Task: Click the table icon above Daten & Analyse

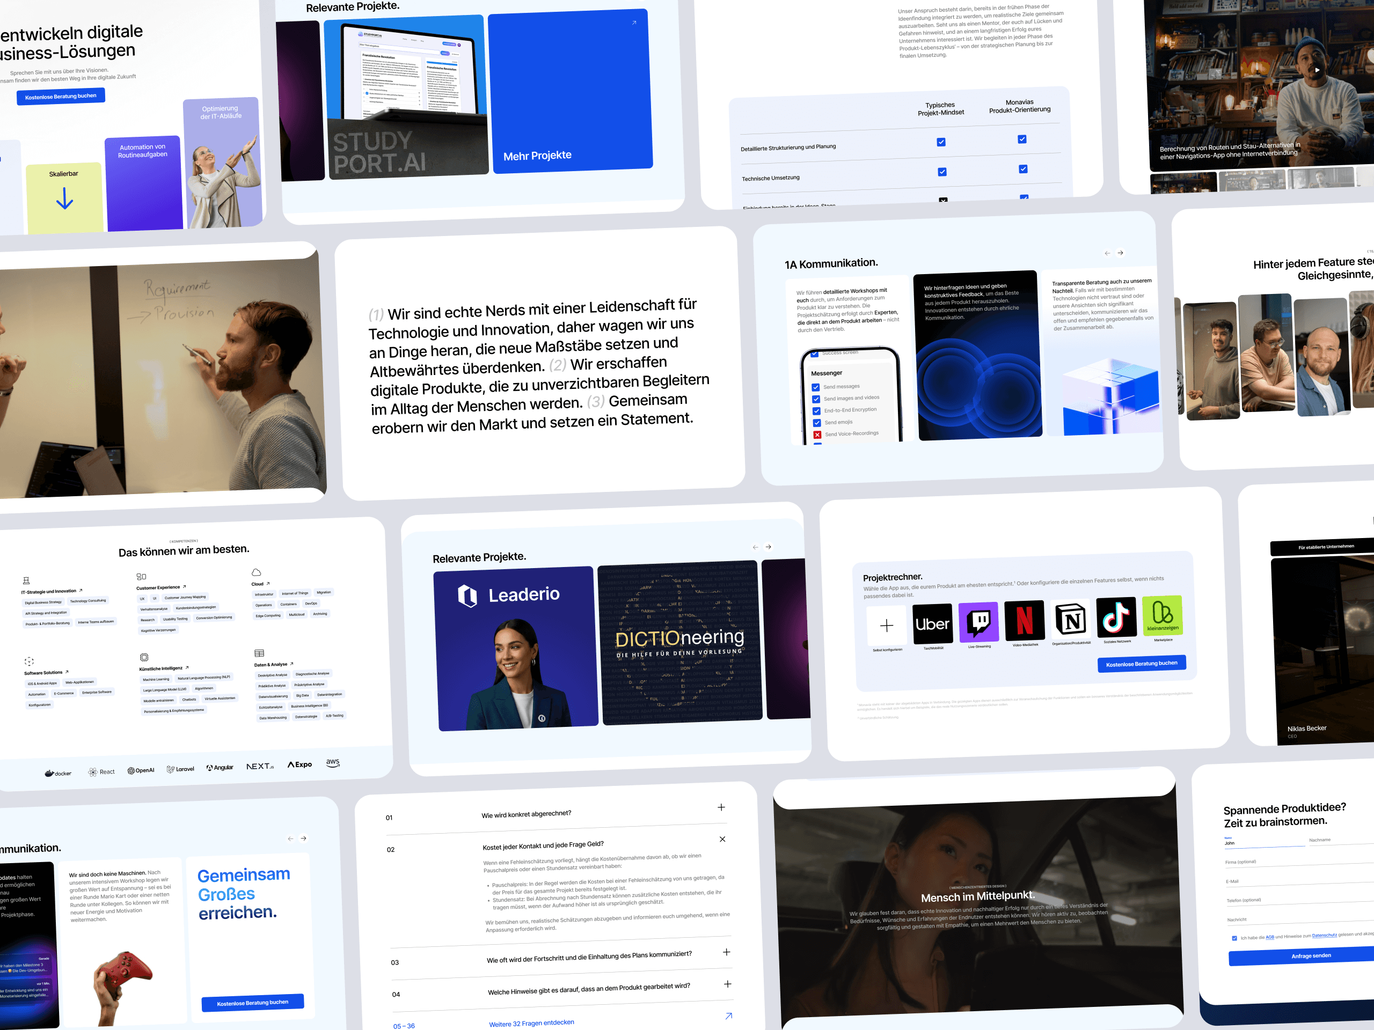Action: [x=260, y=653]
